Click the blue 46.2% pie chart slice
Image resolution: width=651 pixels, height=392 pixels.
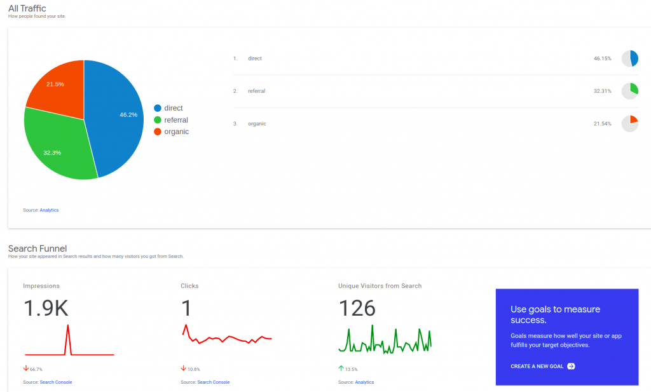point(118,114)
